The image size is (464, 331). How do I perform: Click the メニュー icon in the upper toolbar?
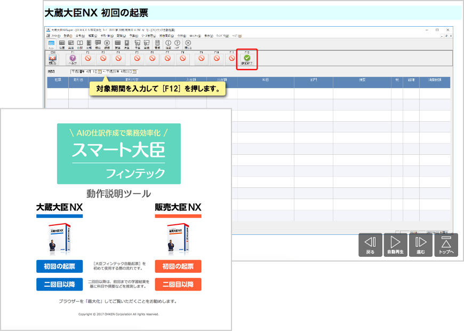coord(51,44)
